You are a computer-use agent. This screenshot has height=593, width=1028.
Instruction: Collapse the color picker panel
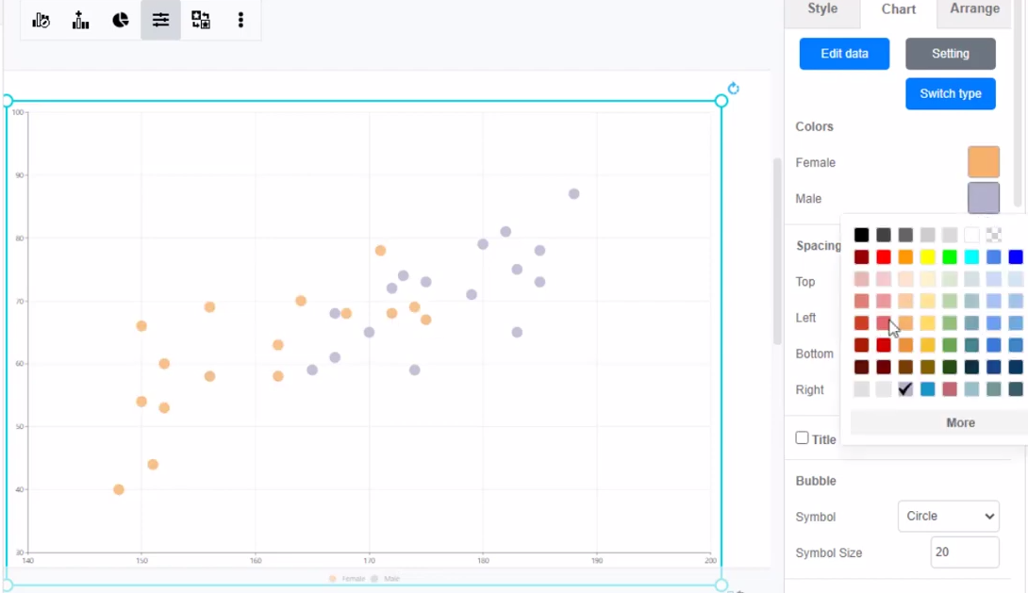point(984,198)
